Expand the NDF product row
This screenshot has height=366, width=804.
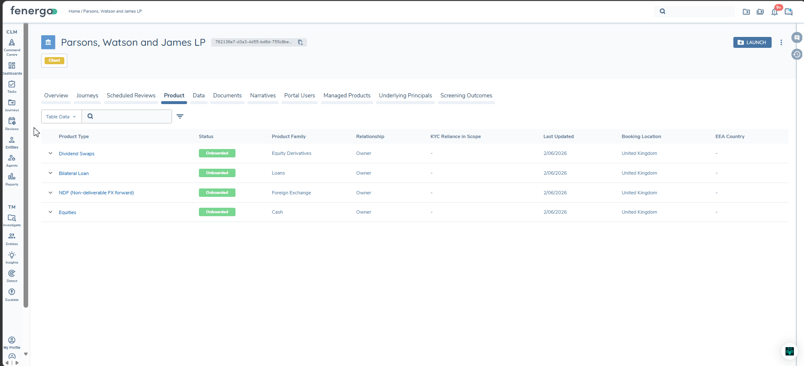[50, 193]
